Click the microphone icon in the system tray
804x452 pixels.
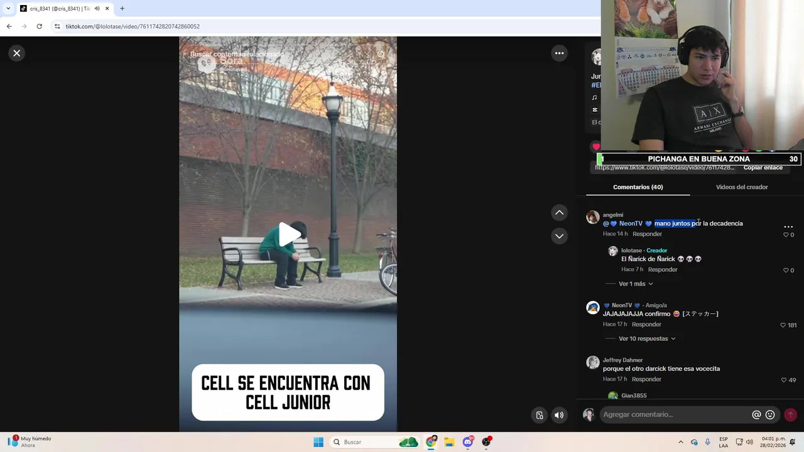tap(708, 442)
